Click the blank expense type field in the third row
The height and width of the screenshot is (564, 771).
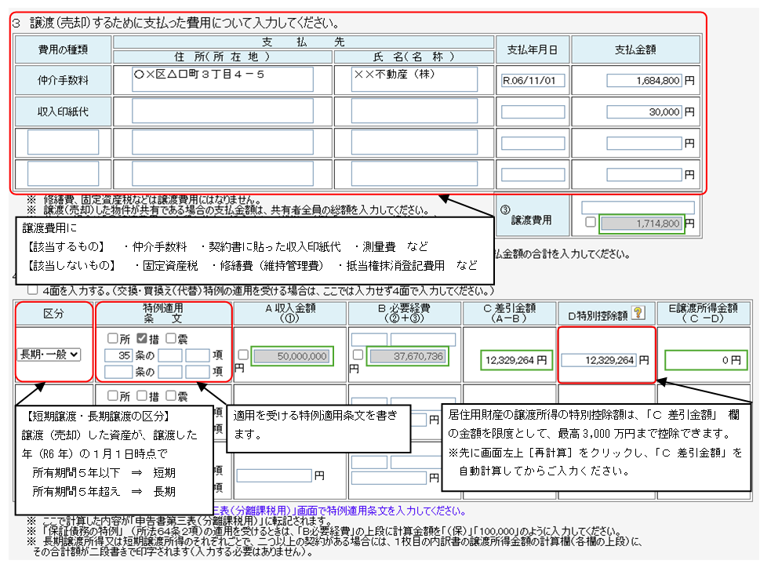click(x=63, y=142)
